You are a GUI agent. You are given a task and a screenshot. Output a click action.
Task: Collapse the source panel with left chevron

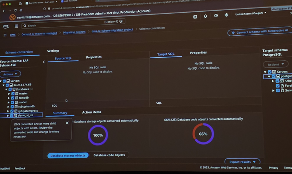coord(44,62)
